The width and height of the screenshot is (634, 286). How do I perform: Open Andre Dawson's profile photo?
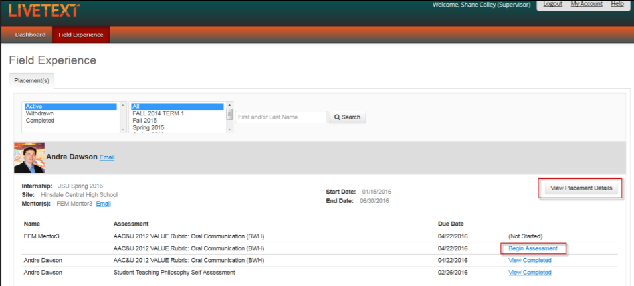coord(29,157)
